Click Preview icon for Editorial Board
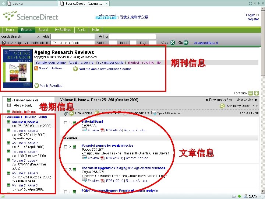This screenshot has width=265, height=199. coord(84,130)
